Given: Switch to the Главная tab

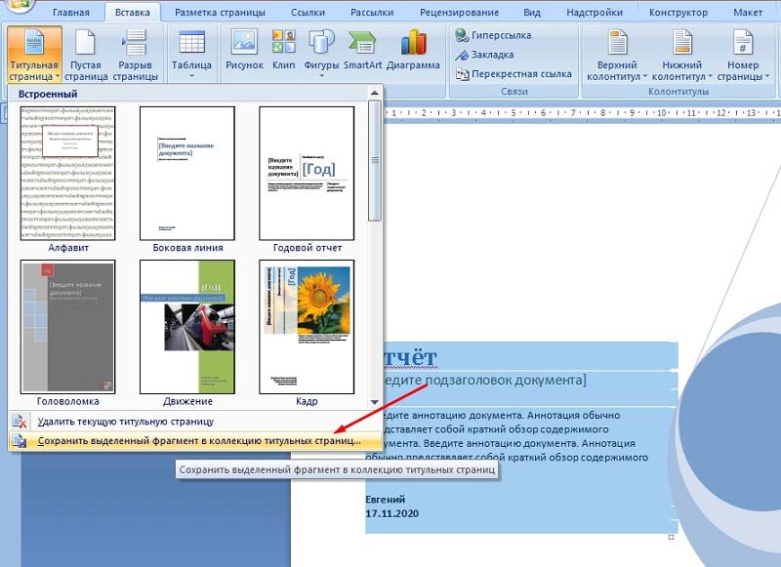Looking at the screenshot, I should click(x=70, y=13).
